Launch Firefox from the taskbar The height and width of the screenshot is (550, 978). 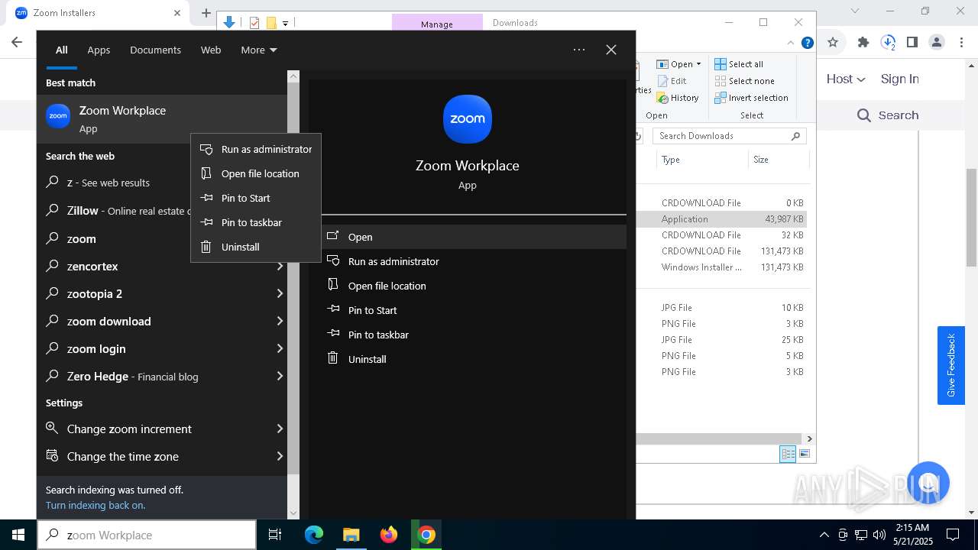389,535
